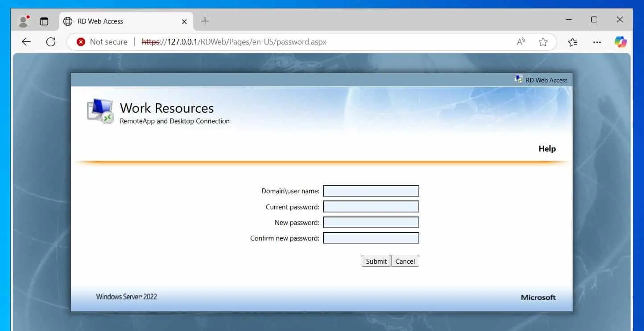Click the Windows Server 2022 footer text
Image resolution: width=644 pixels, height=331 pixels.
(x=127, y=297)
